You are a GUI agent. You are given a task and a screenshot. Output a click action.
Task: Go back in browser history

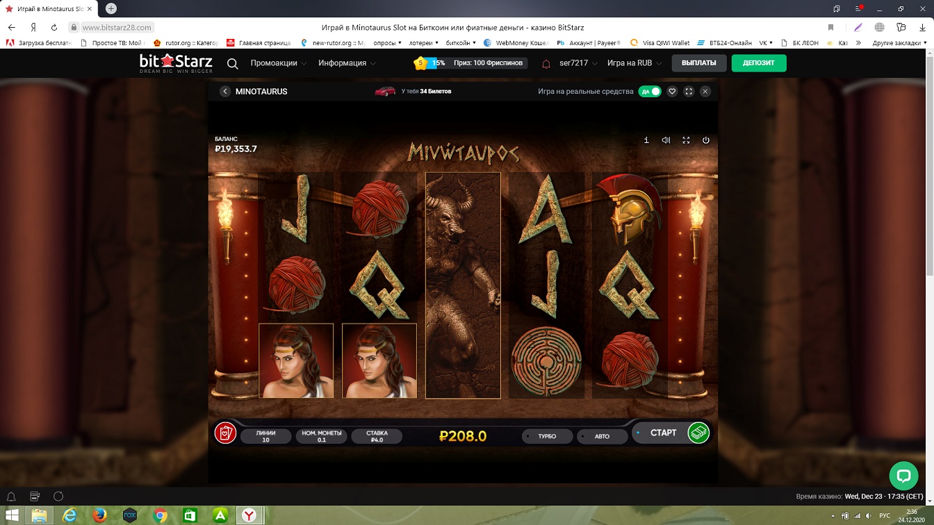[11, 27]
